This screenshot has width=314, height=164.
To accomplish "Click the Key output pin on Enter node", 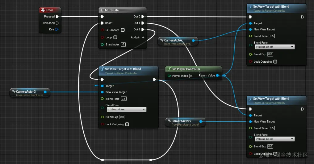I will pyautogui.click(x=57, y=29).
